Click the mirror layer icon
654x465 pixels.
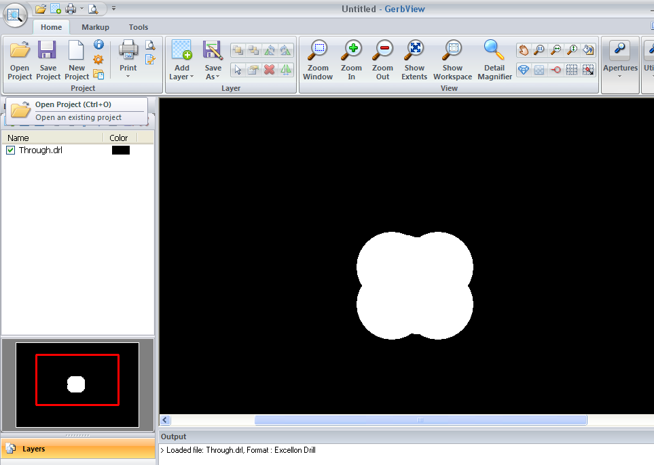285,70
